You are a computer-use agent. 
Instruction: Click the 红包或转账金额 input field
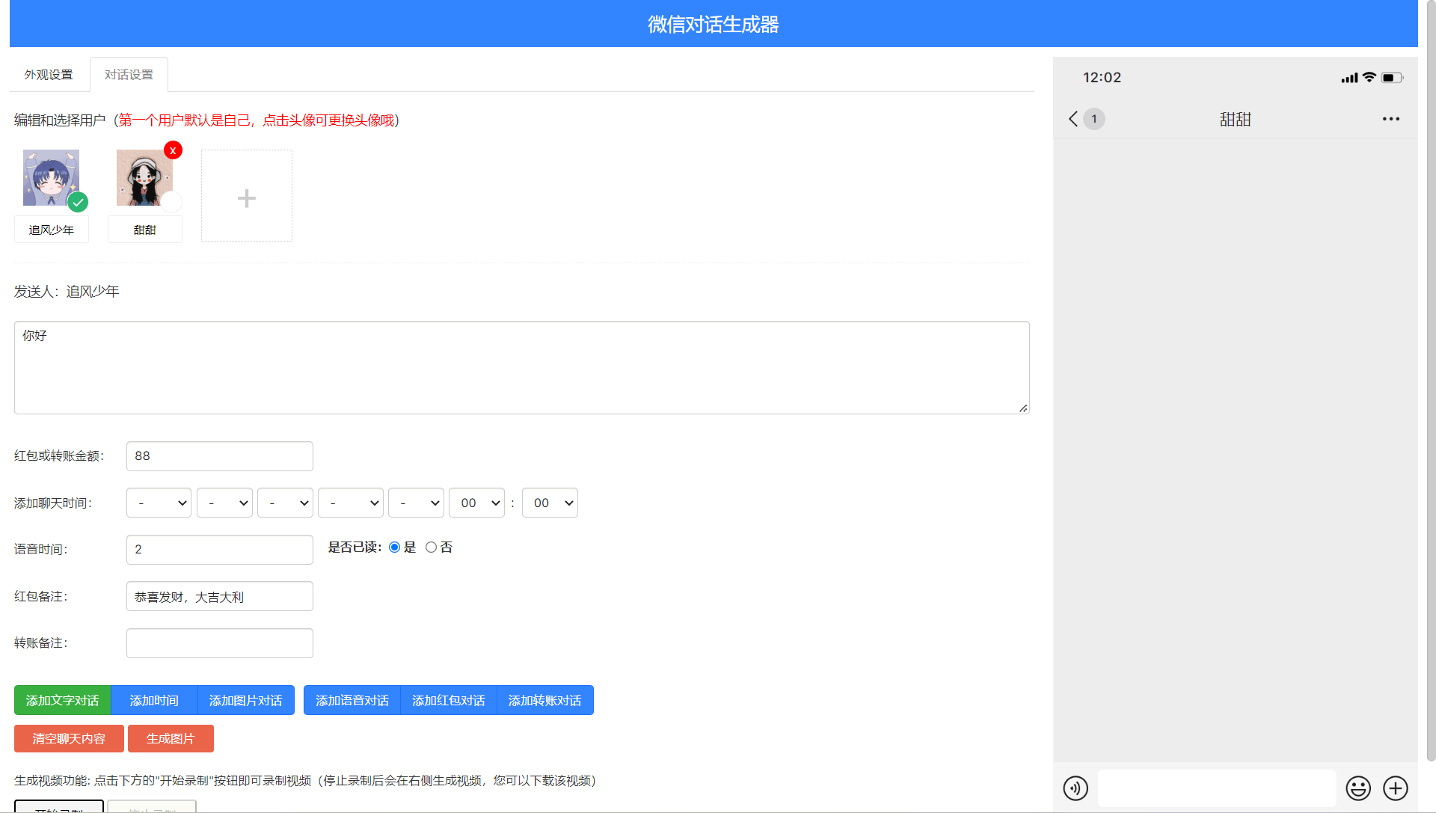point(219,456)
